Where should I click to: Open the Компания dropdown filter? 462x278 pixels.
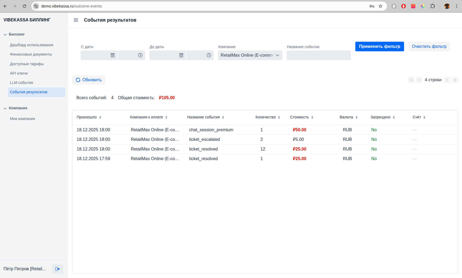[x=250, y=55]
